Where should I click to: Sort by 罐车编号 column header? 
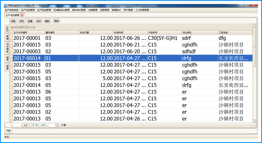click(62, 33)
